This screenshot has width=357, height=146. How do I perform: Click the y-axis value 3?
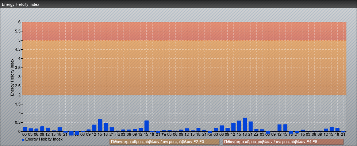19,77
